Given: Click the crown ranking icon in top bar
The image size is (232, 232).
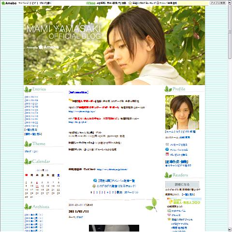Looking at the screenshot, I should (130, 3).
